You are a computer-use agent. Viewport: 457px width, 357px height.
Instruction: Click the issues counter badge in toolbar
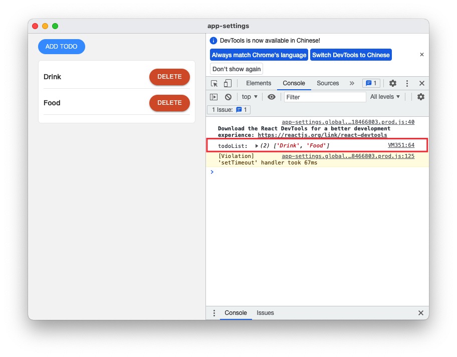coord(371,84)
